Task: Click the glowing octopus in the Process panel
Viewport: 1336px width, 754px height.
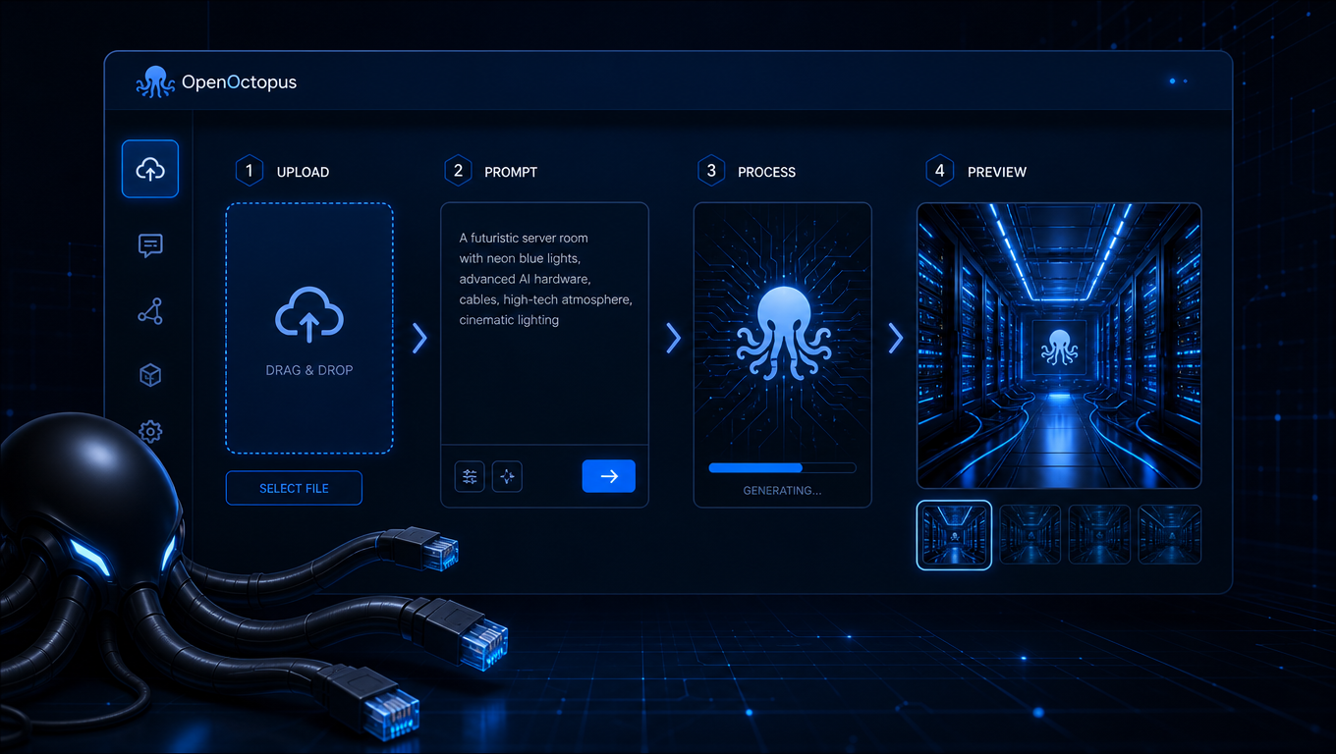Action: [783, 333]
